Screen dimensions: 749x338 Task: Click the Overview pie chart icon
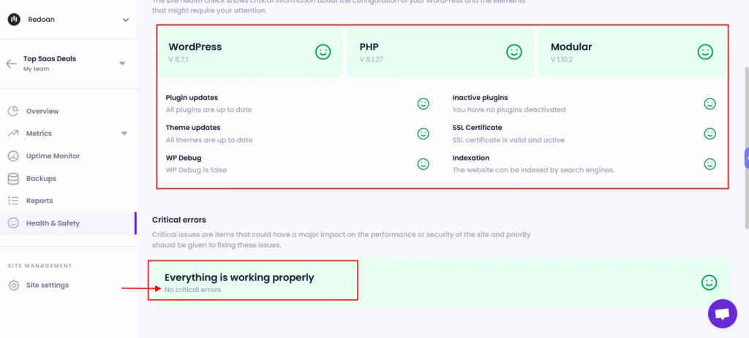12,111
